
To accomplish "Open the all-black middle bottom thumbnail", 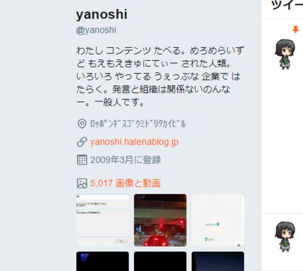I will (x=160, y=261).
